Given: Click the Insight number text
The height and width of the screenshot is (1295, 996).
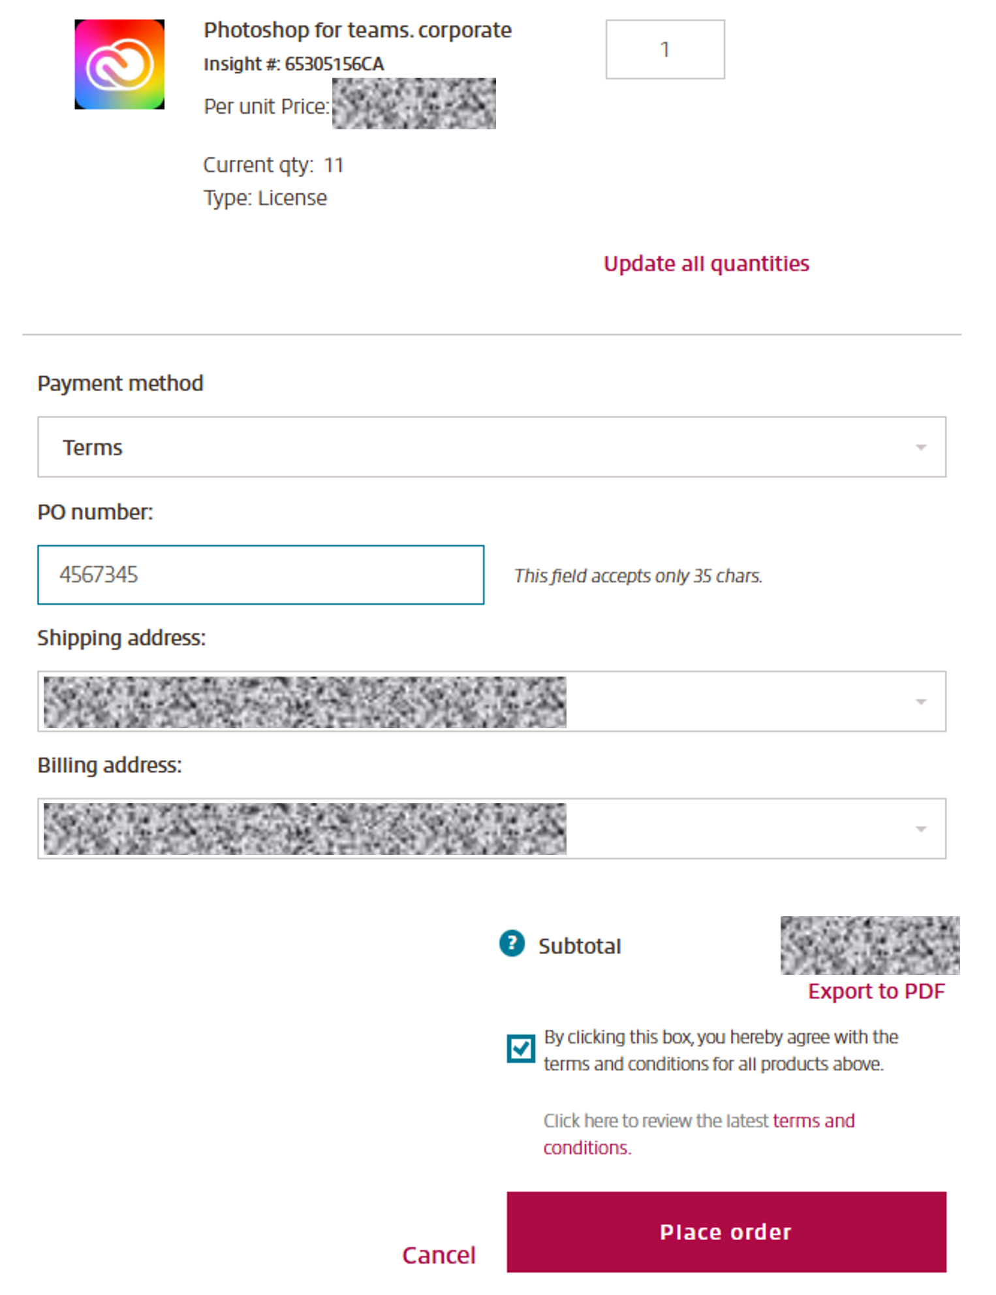Looking at the screenshot, I should pos(294,63).
